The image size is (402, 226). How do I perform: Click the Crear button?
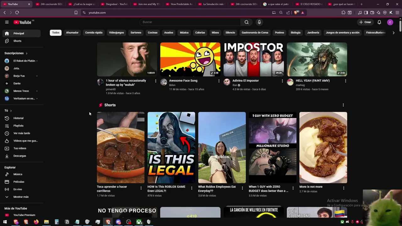tap(365, 22)
